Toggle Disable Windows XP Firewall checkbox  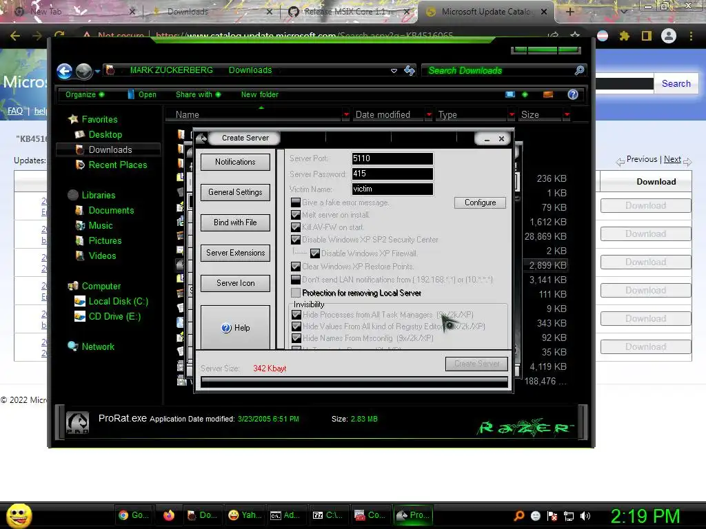click(x=315, y=253)
